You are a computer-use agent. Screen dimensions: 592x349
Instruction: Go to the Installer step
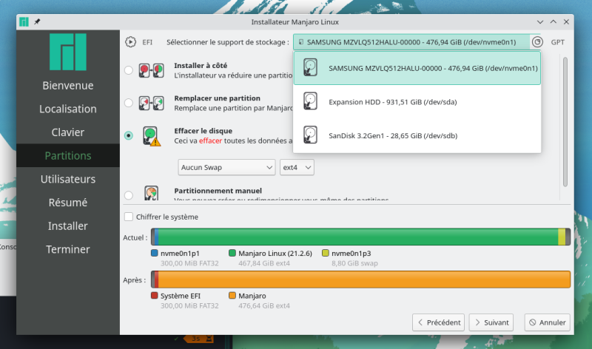(68, 226)
